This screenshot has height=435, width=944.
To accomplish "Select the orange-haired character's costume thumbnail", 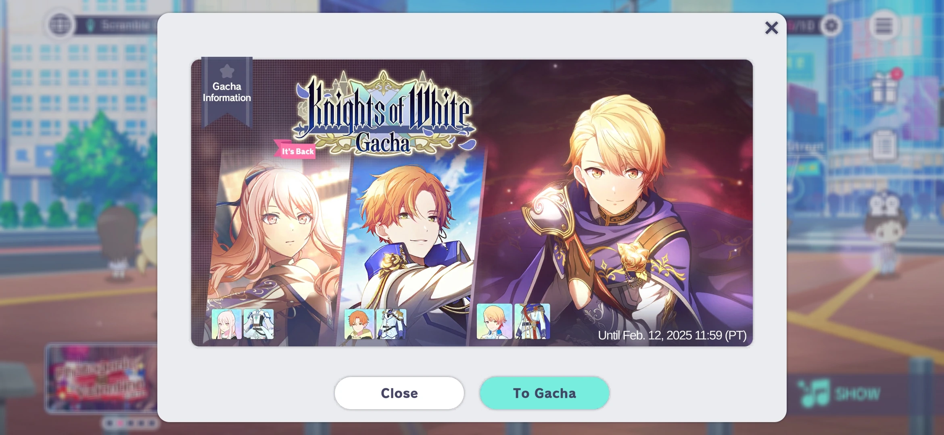I will (391, 324).
